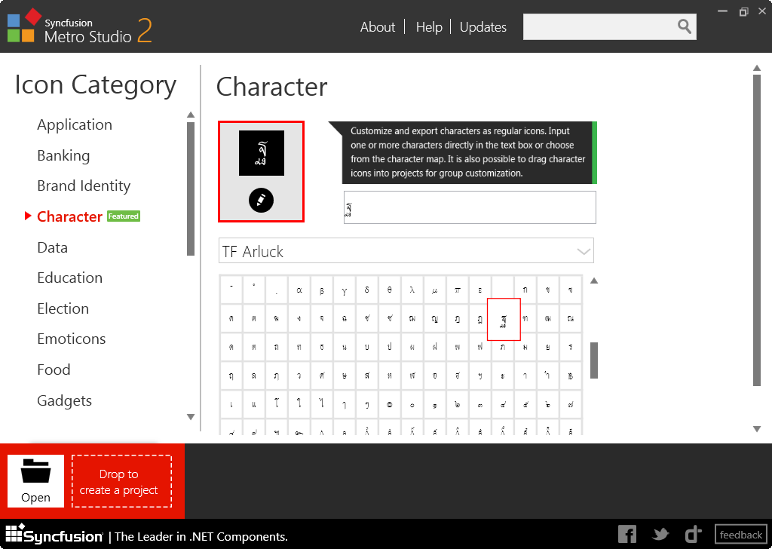Select the beta (β) character cell
The height and width of the screenshot is (549, 772).
click(321, 290)
